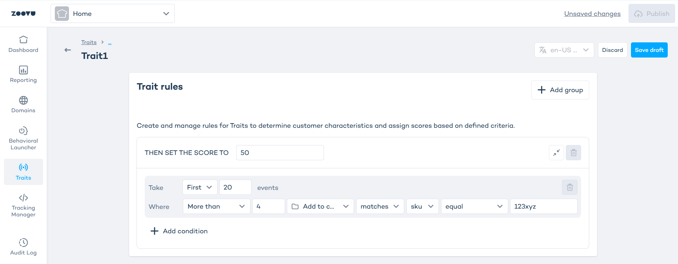Open the equal comparison dropdown
The height and width of the screenshot is (264, 678).
coord(474,206)
